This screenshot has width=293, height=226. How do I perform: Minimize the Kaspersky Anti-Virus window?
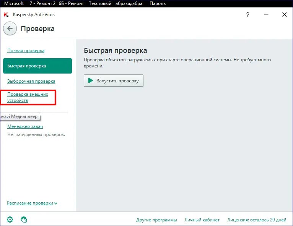[266, 15]
